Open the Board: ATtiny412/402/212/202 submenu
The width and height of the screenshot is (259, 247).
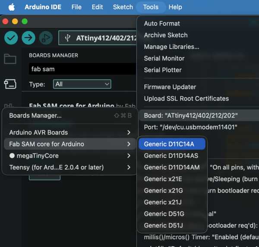[x=199, y=115]
